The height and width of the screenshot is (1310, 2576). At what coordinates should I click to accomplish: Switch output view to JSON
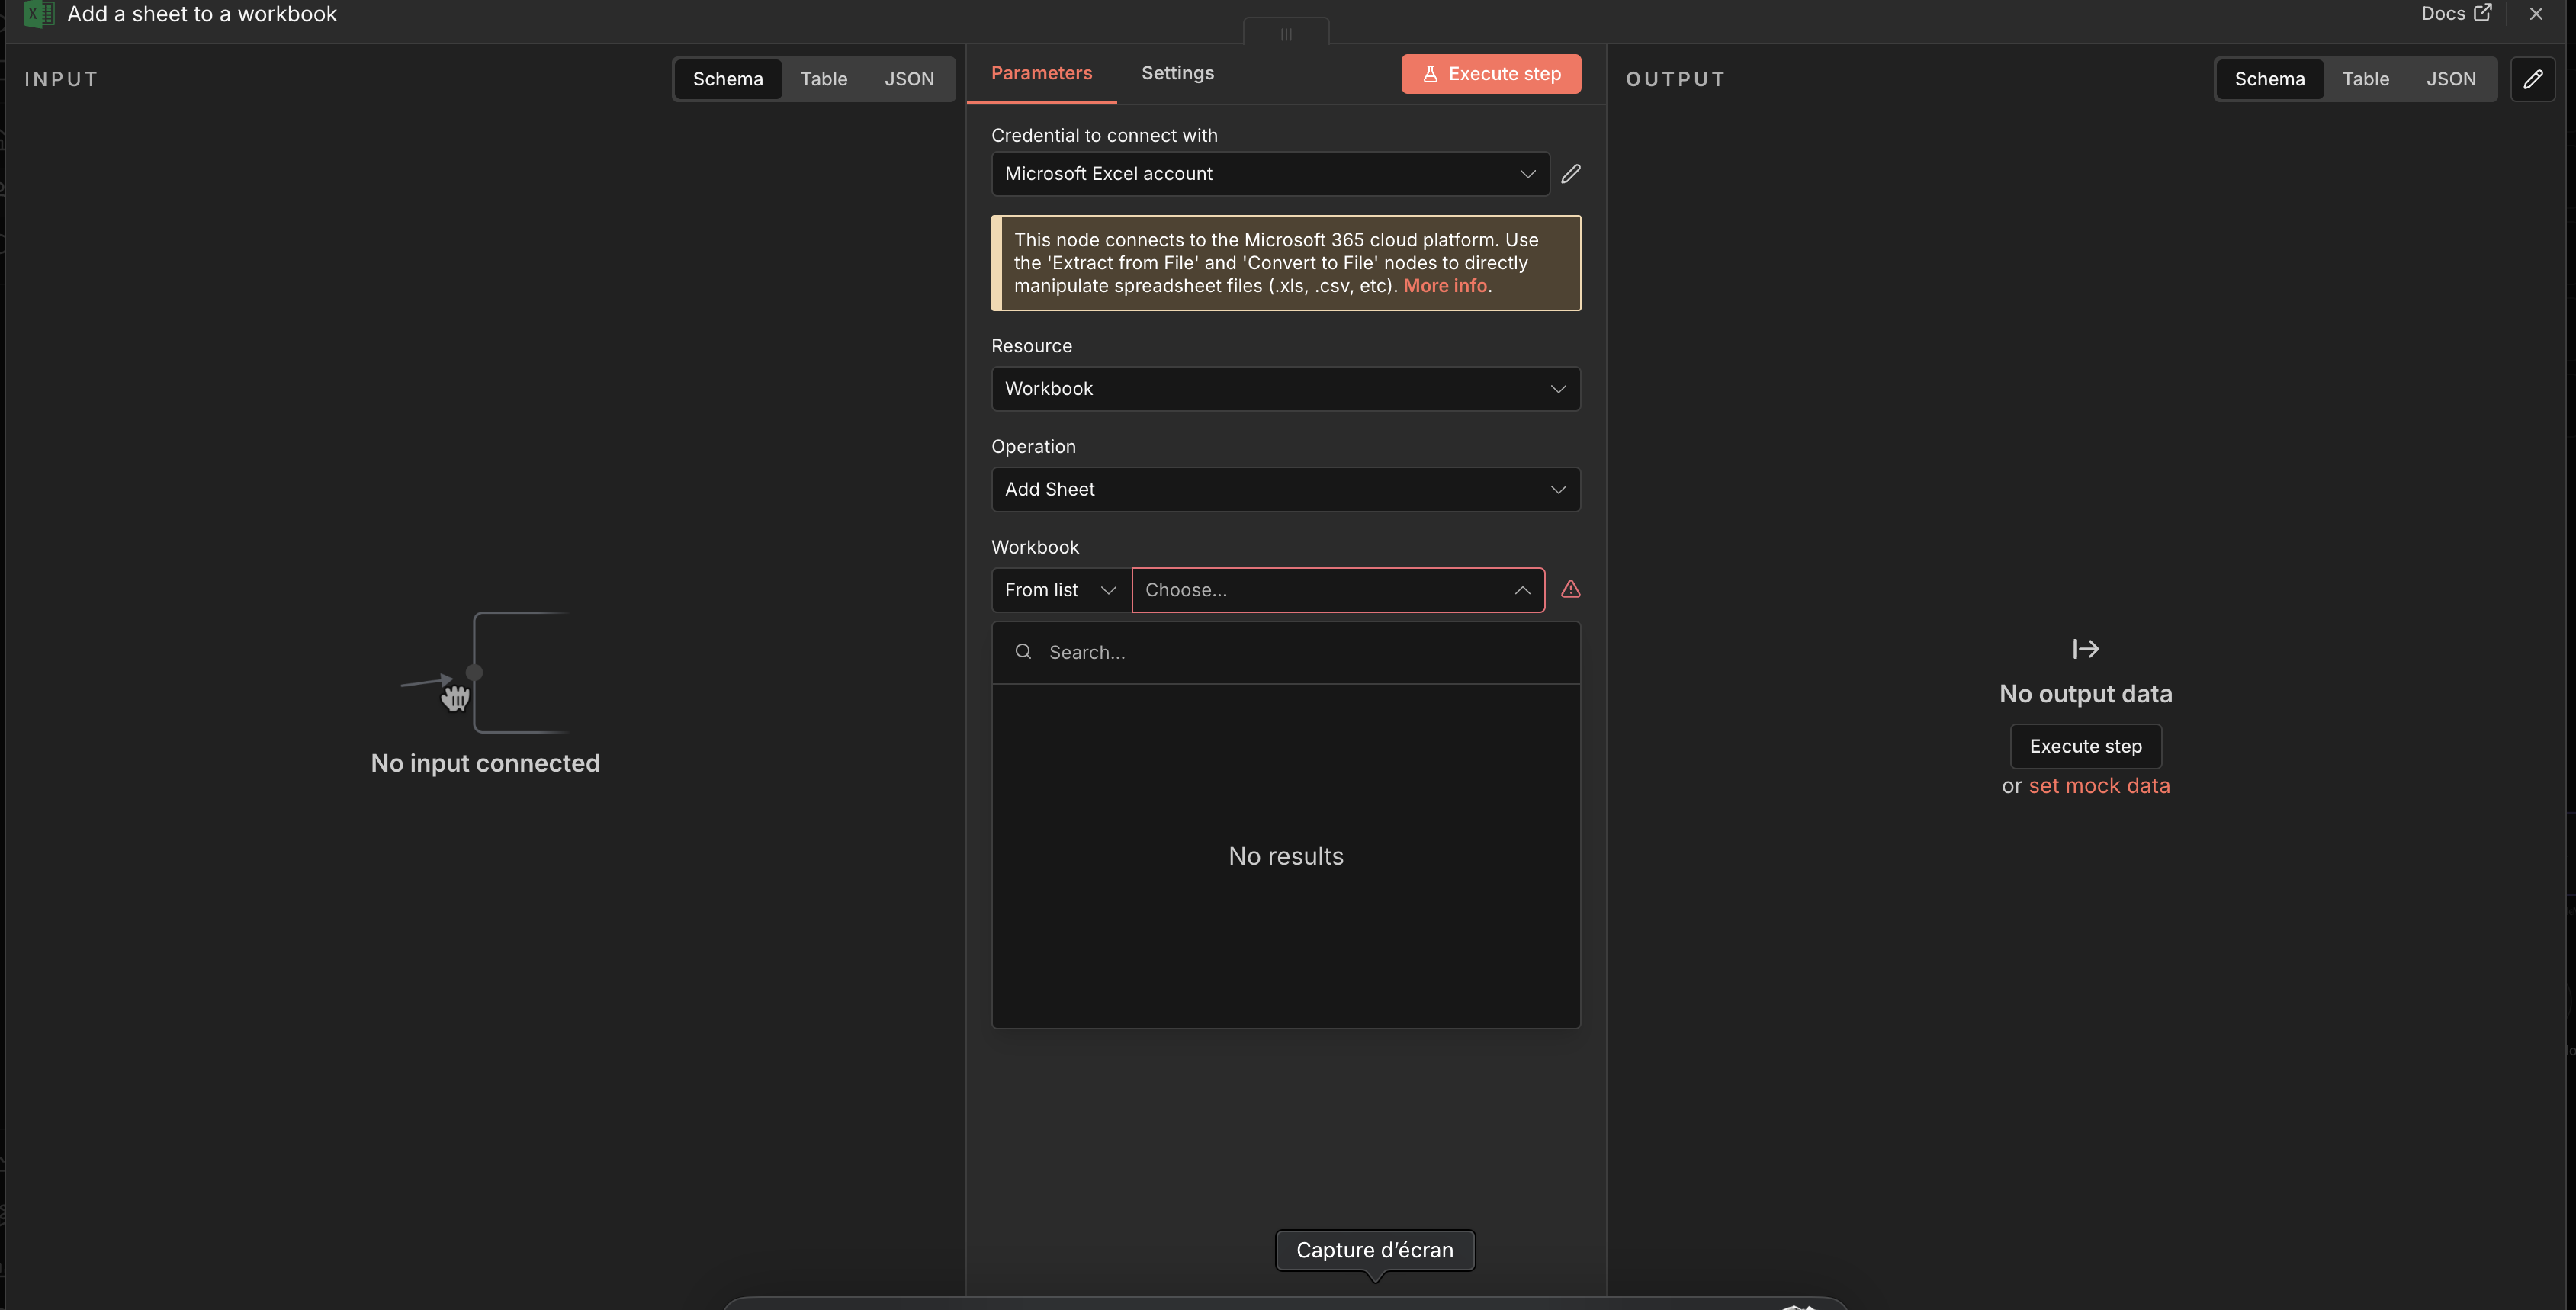coord(2450,79)
